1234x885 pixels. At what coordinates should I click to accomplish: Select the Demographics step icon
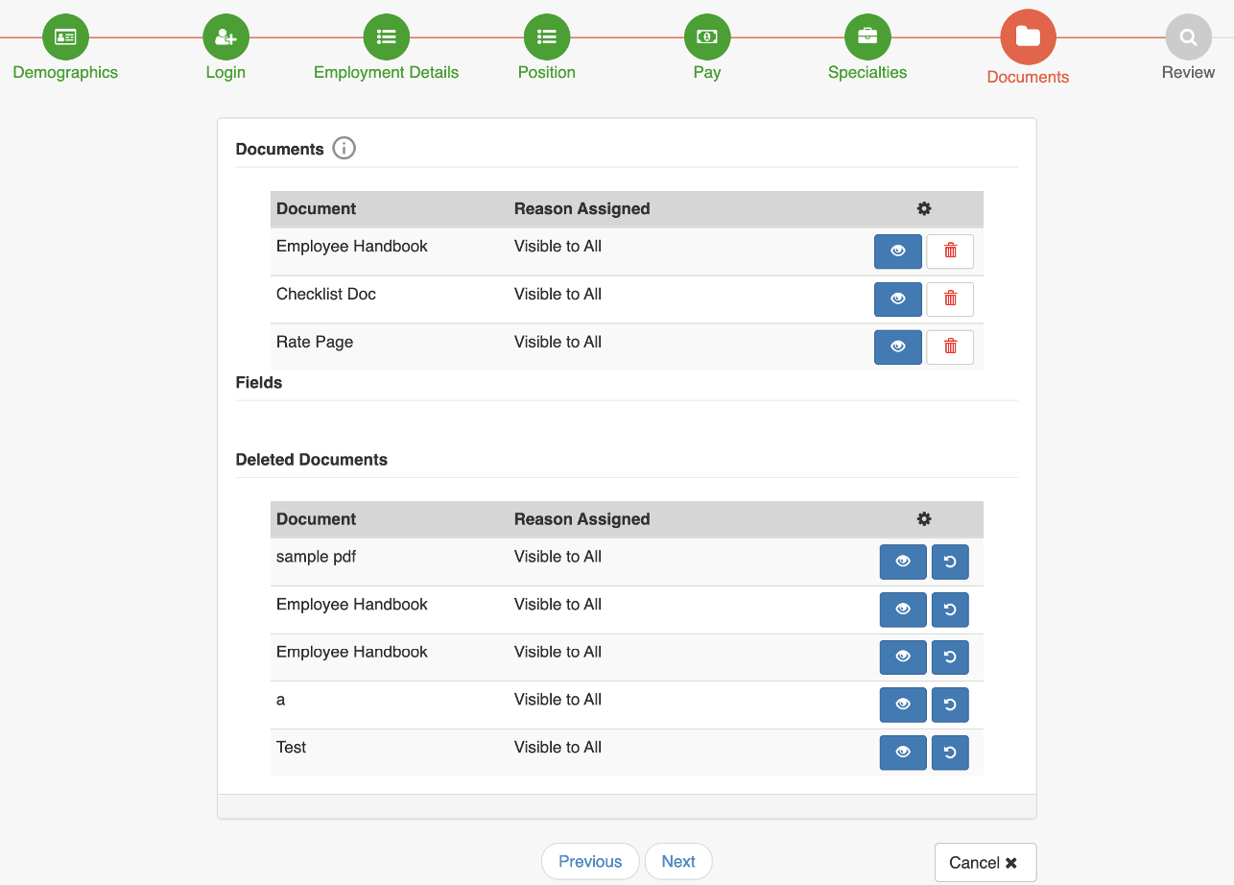(x=64, y=36)
